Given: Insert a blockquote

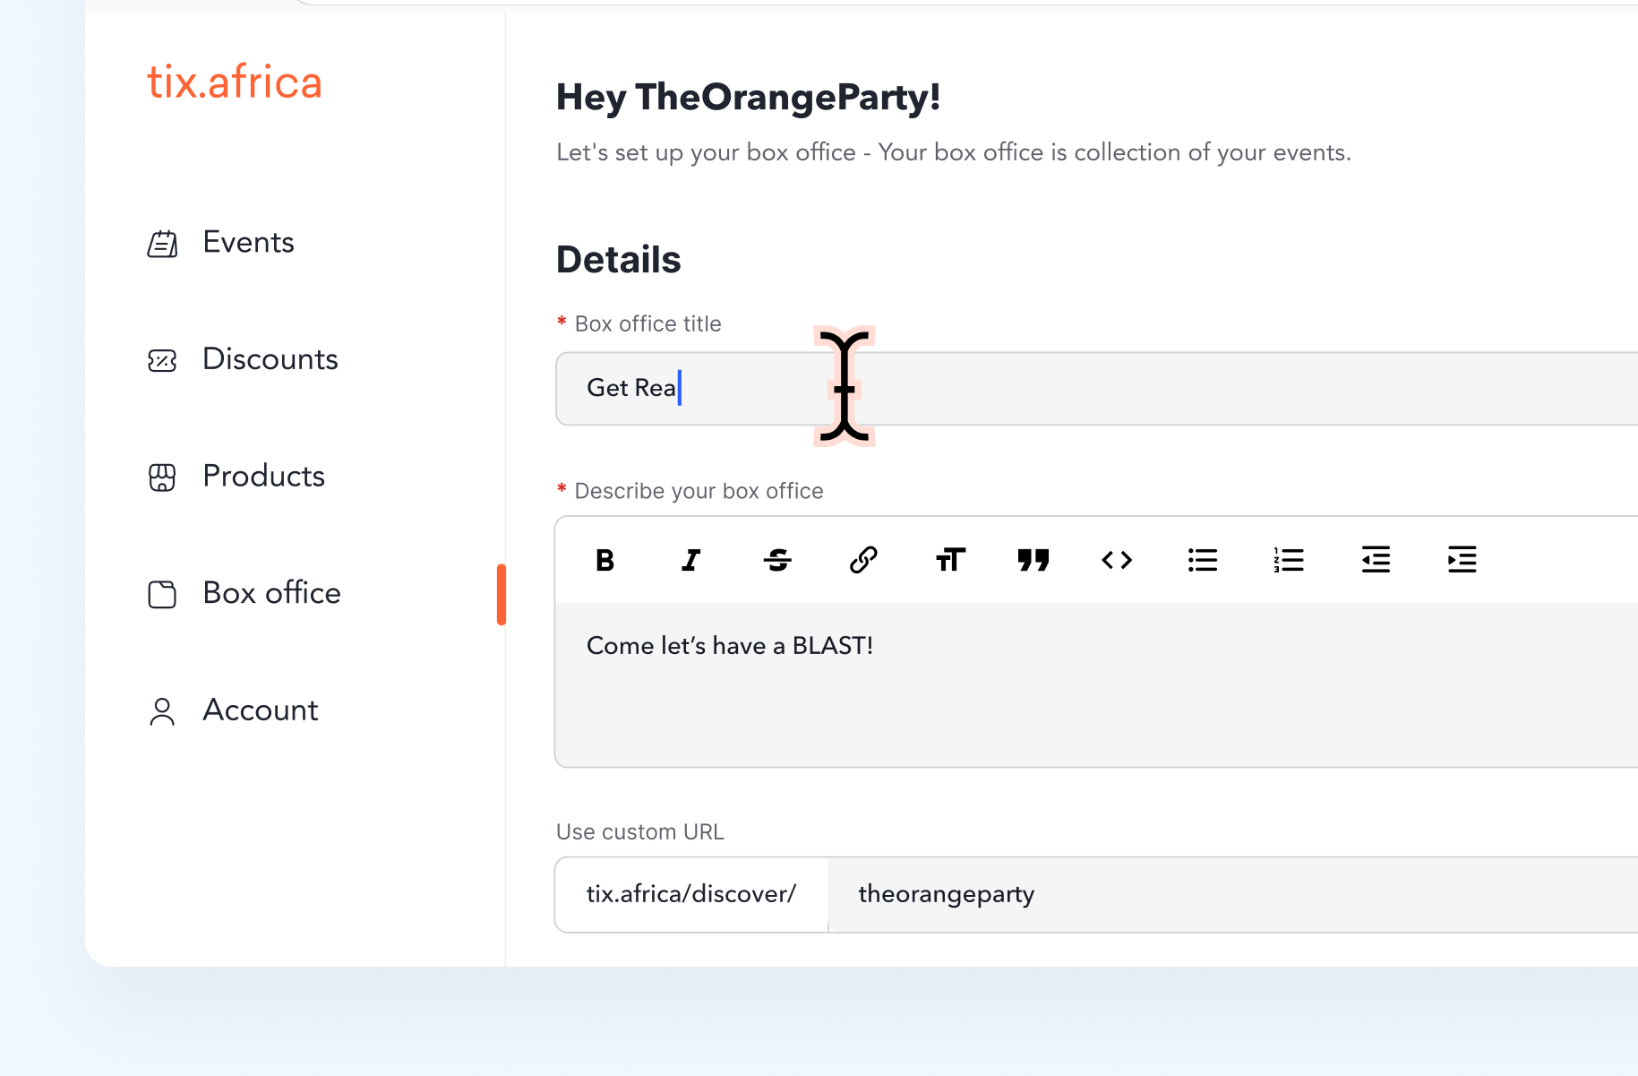Looking at the screenshot, I should [x=1034, y=560].
